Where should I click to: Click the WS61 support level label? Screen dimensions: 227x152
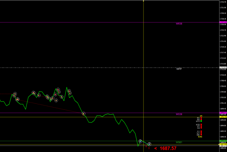[x=179, y=142]
